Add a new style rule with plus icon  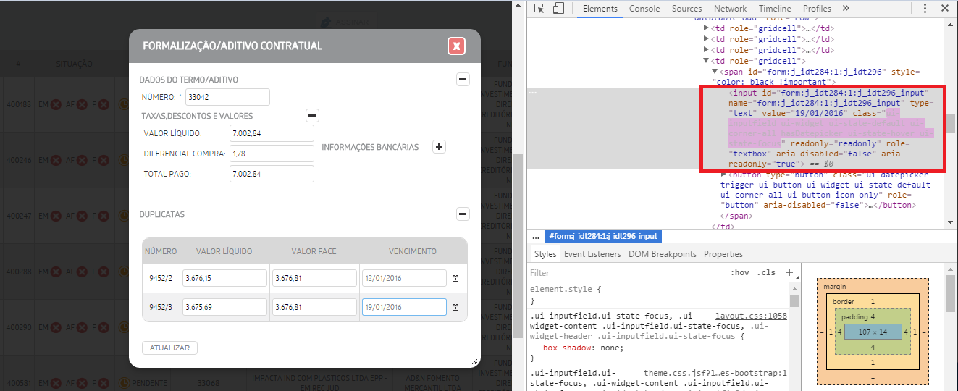pyautogui.click(x=789, y=273)
